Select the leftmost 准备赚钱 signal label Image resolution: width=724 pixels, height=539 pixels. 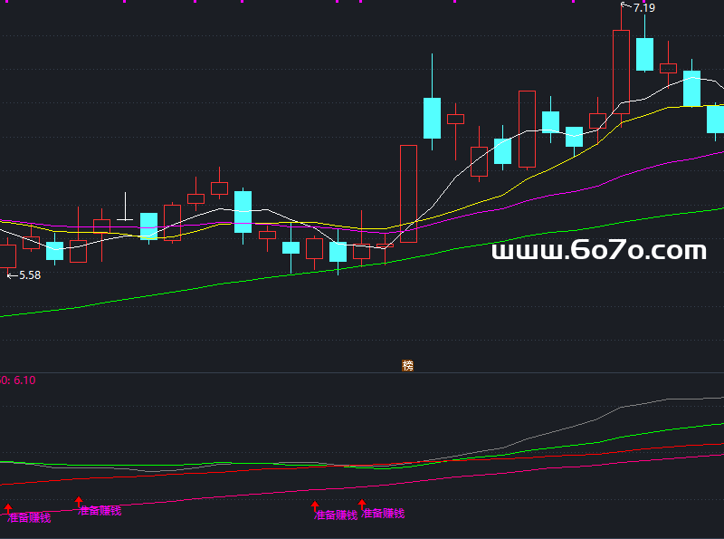tap(29, 518)
